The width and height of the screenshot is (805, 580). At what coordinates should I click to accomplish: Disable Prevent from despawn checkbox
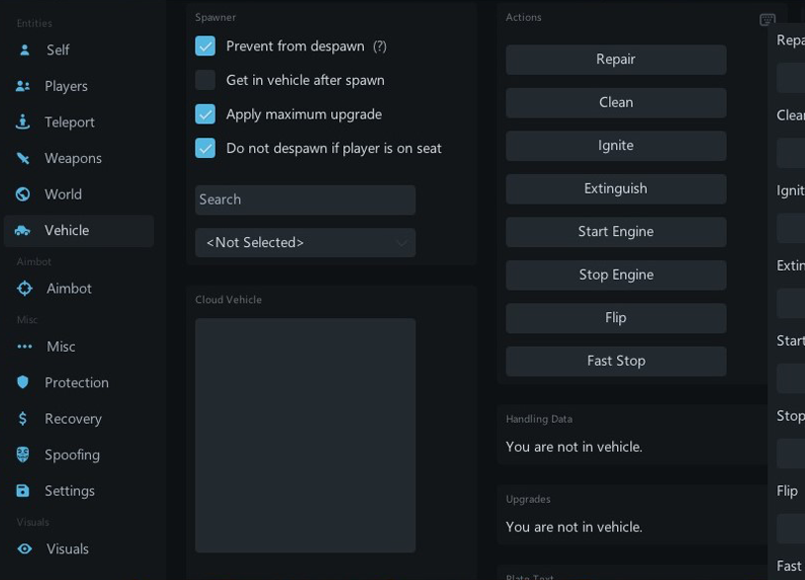(205, 45)
